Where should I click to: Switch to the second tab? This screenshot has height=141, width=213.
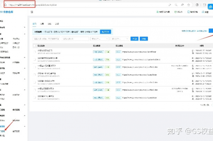point(42,24)
